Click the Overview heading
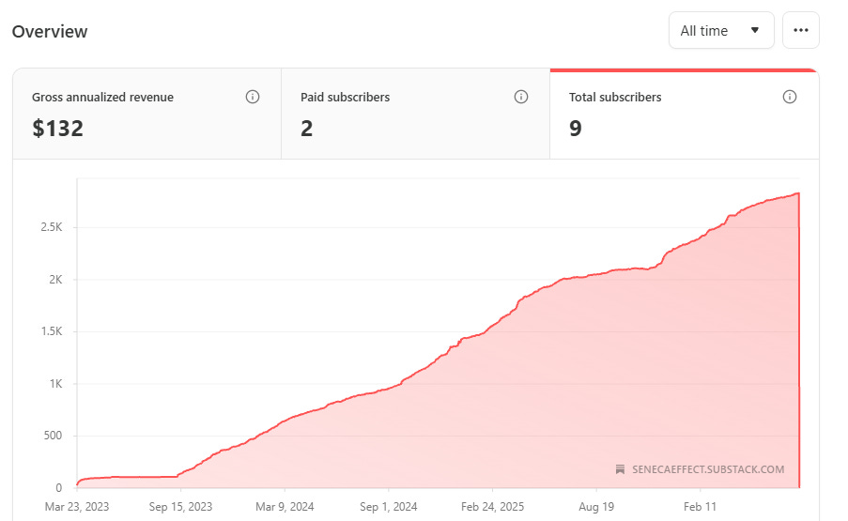This screenshot has width=848, height=521. coord(50,31)
